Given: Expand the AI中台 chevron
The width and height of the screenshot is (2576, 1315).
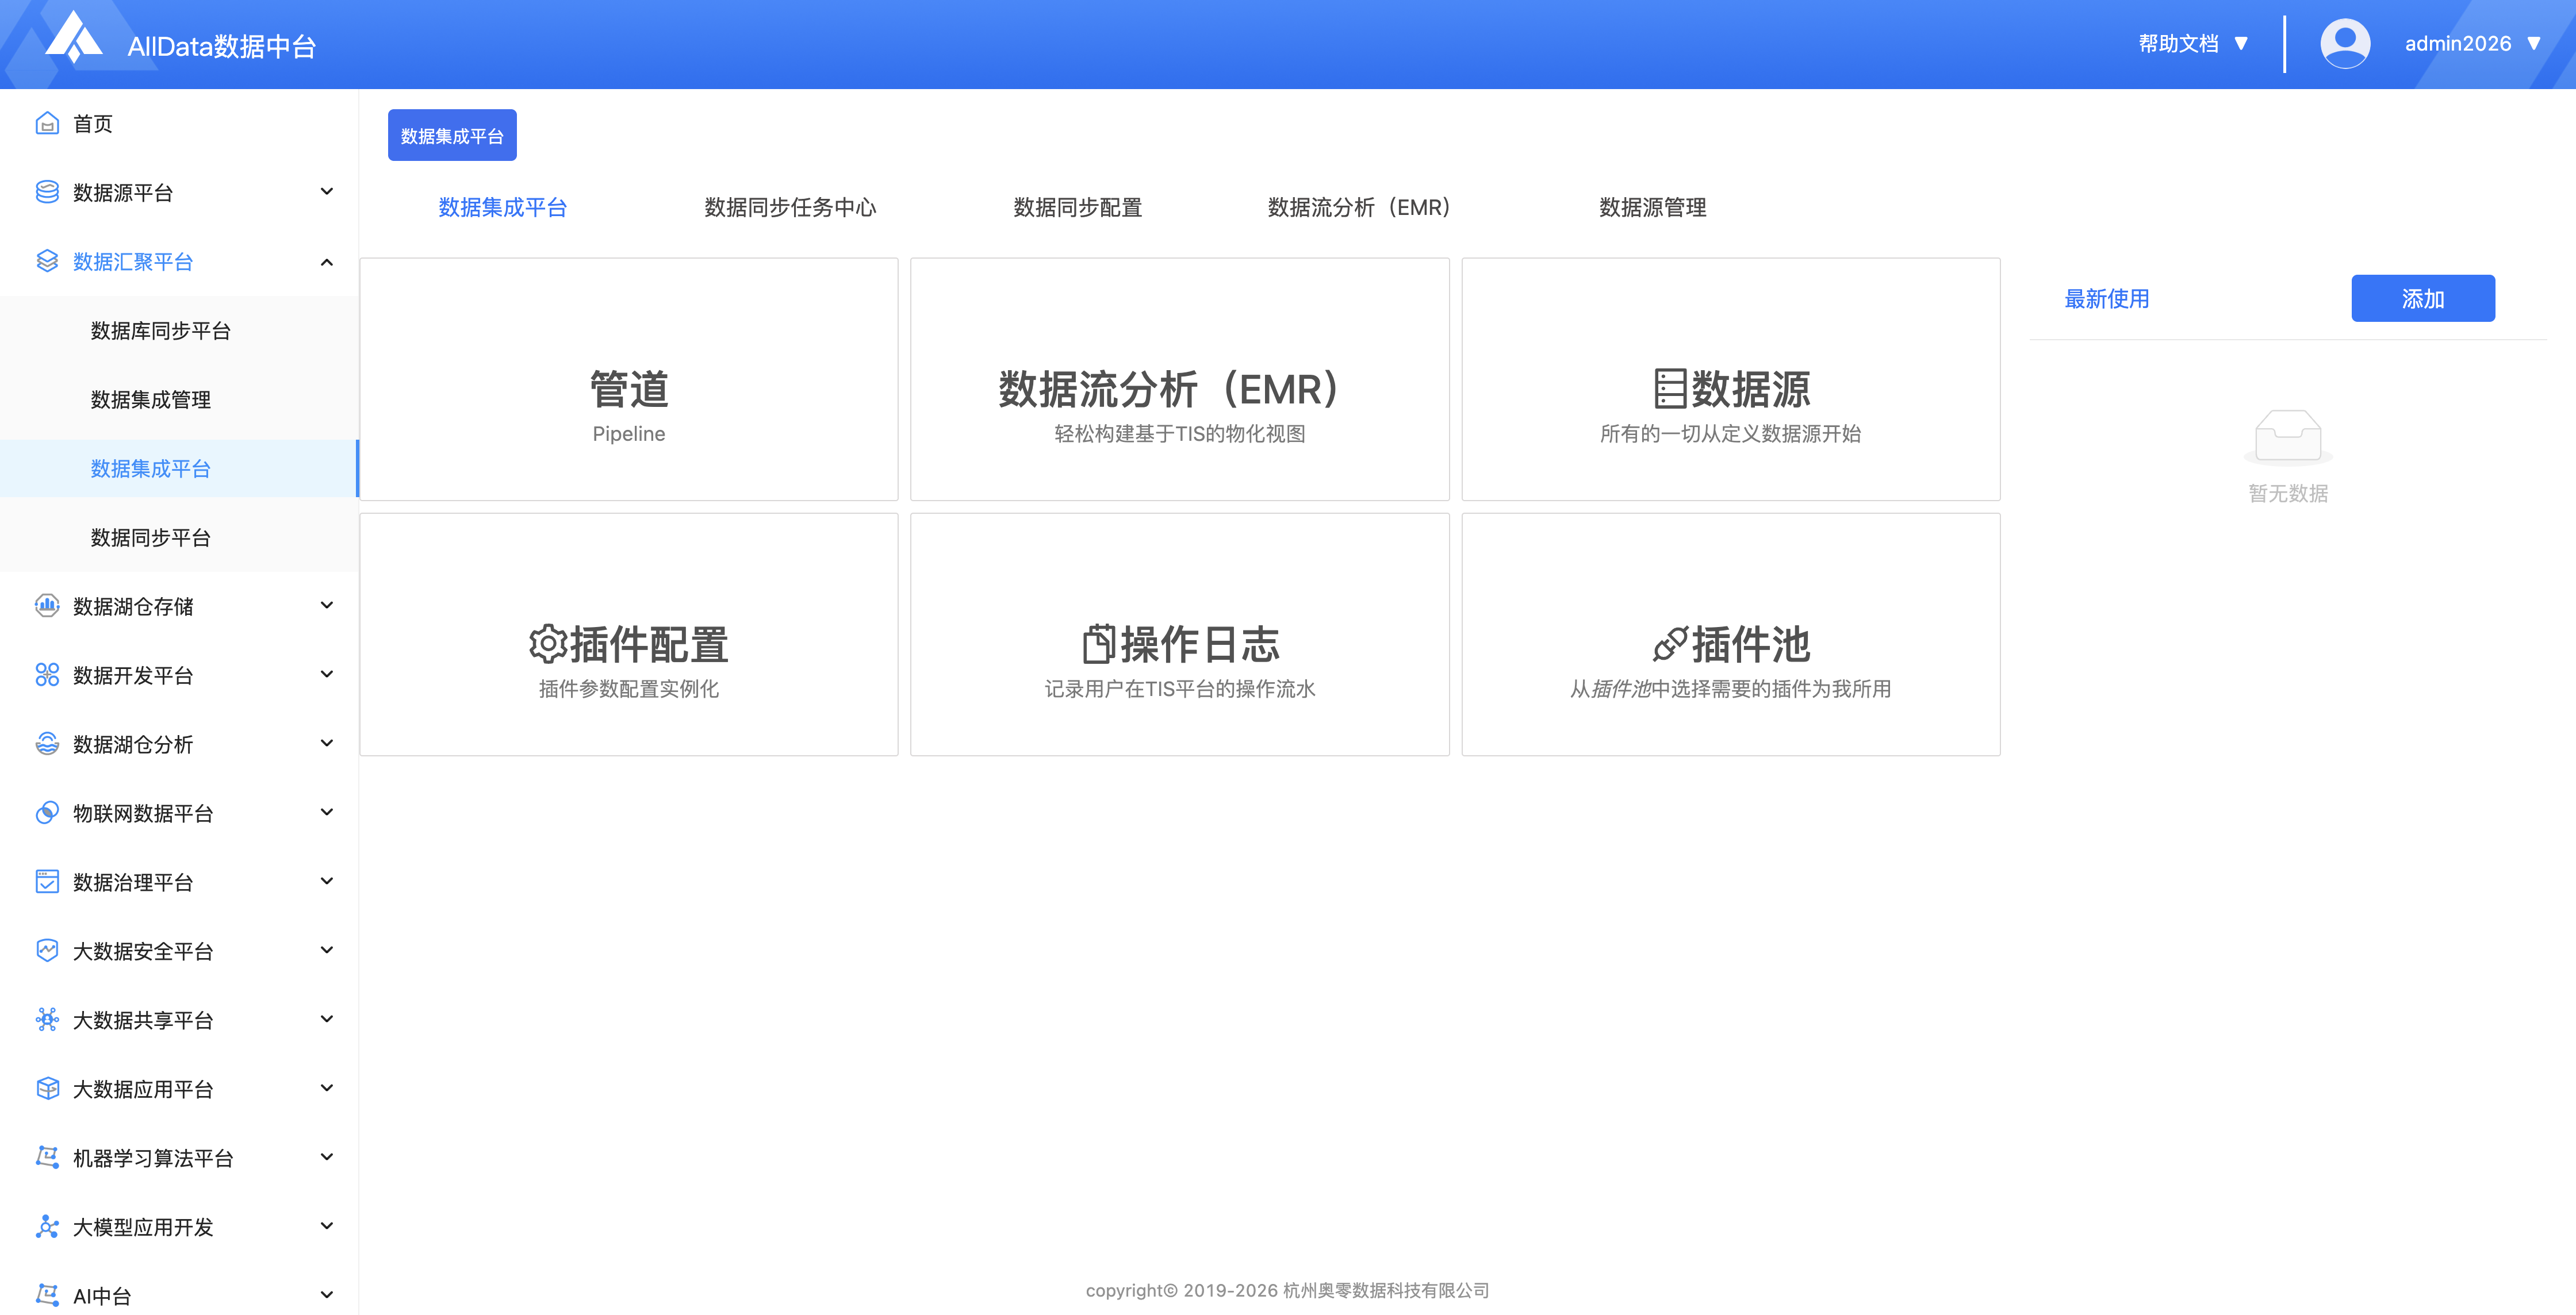Looking at the screenshot, I should [x=326, y=1294].
